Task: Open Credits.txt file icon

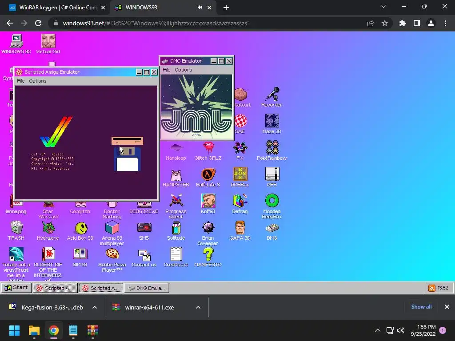Action: (176, 257)
